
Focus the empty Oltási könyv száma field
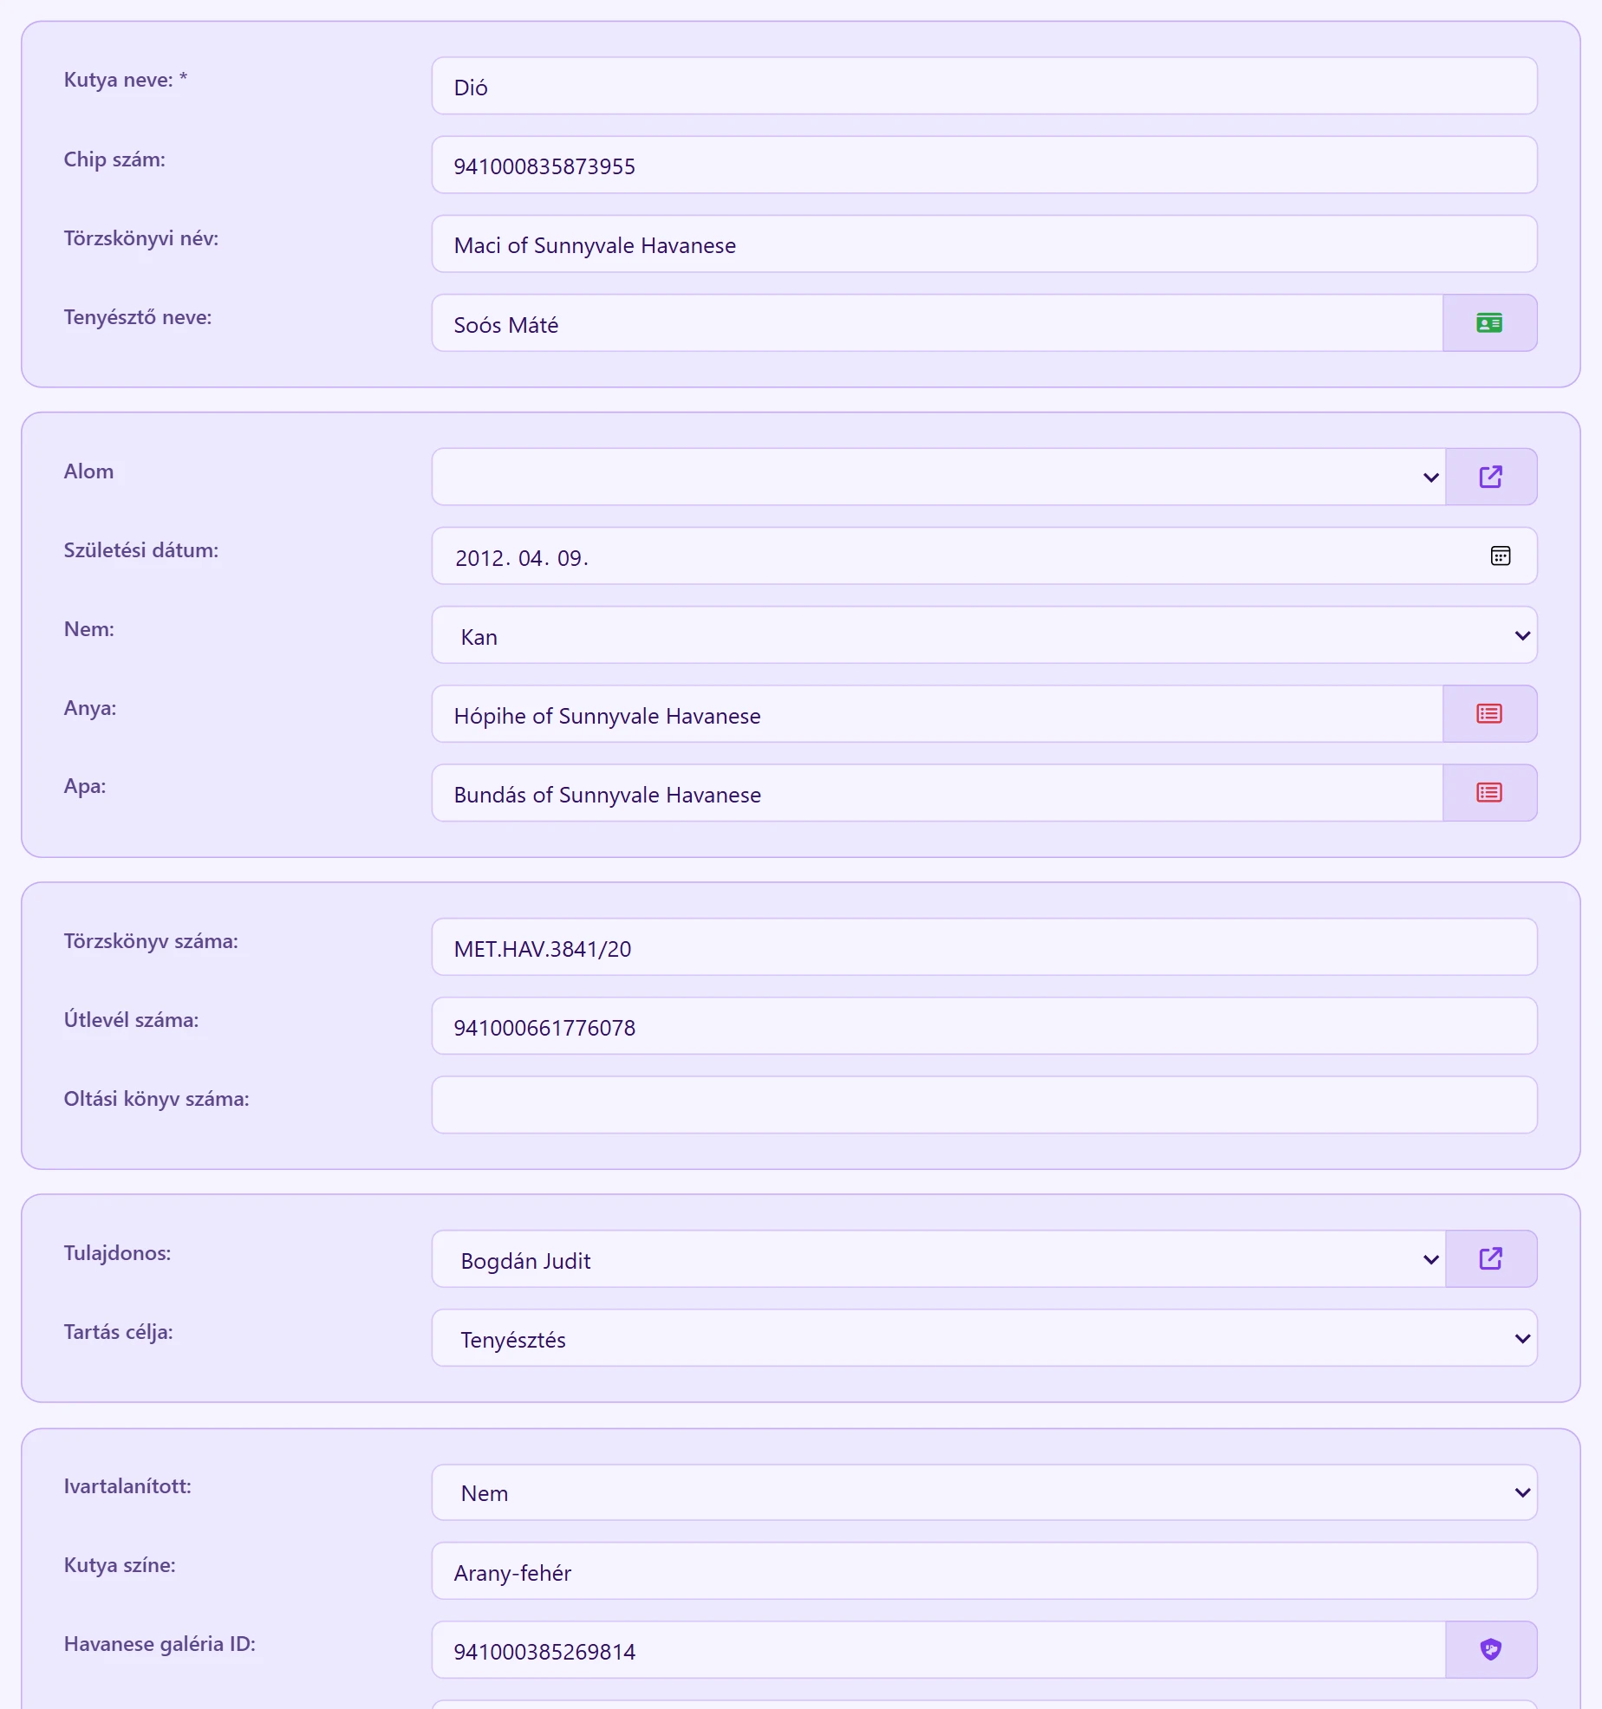pos(984,1105)
